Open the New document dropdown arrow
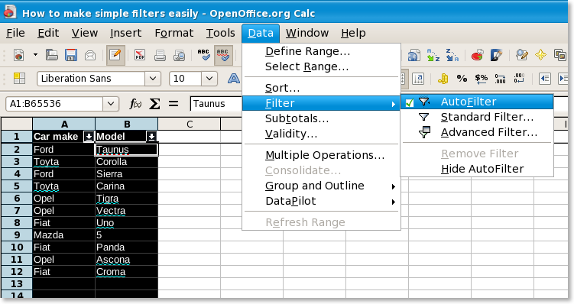Screen dimensions: 574x304 (x=35, y=55)
